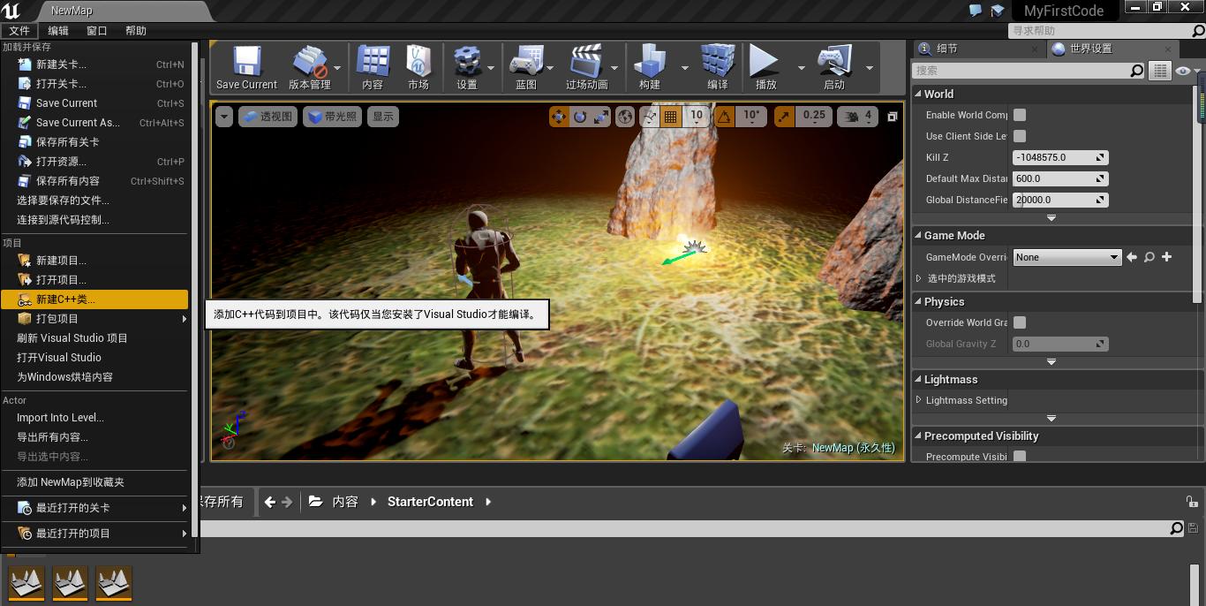Click the 透视图 perspective view button
The image size is (1206, 606).
tap(268, 116)
